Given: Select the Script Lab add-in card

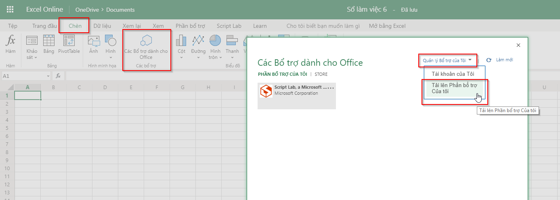Looking at the screenshot, I should (x=297, y=96).
